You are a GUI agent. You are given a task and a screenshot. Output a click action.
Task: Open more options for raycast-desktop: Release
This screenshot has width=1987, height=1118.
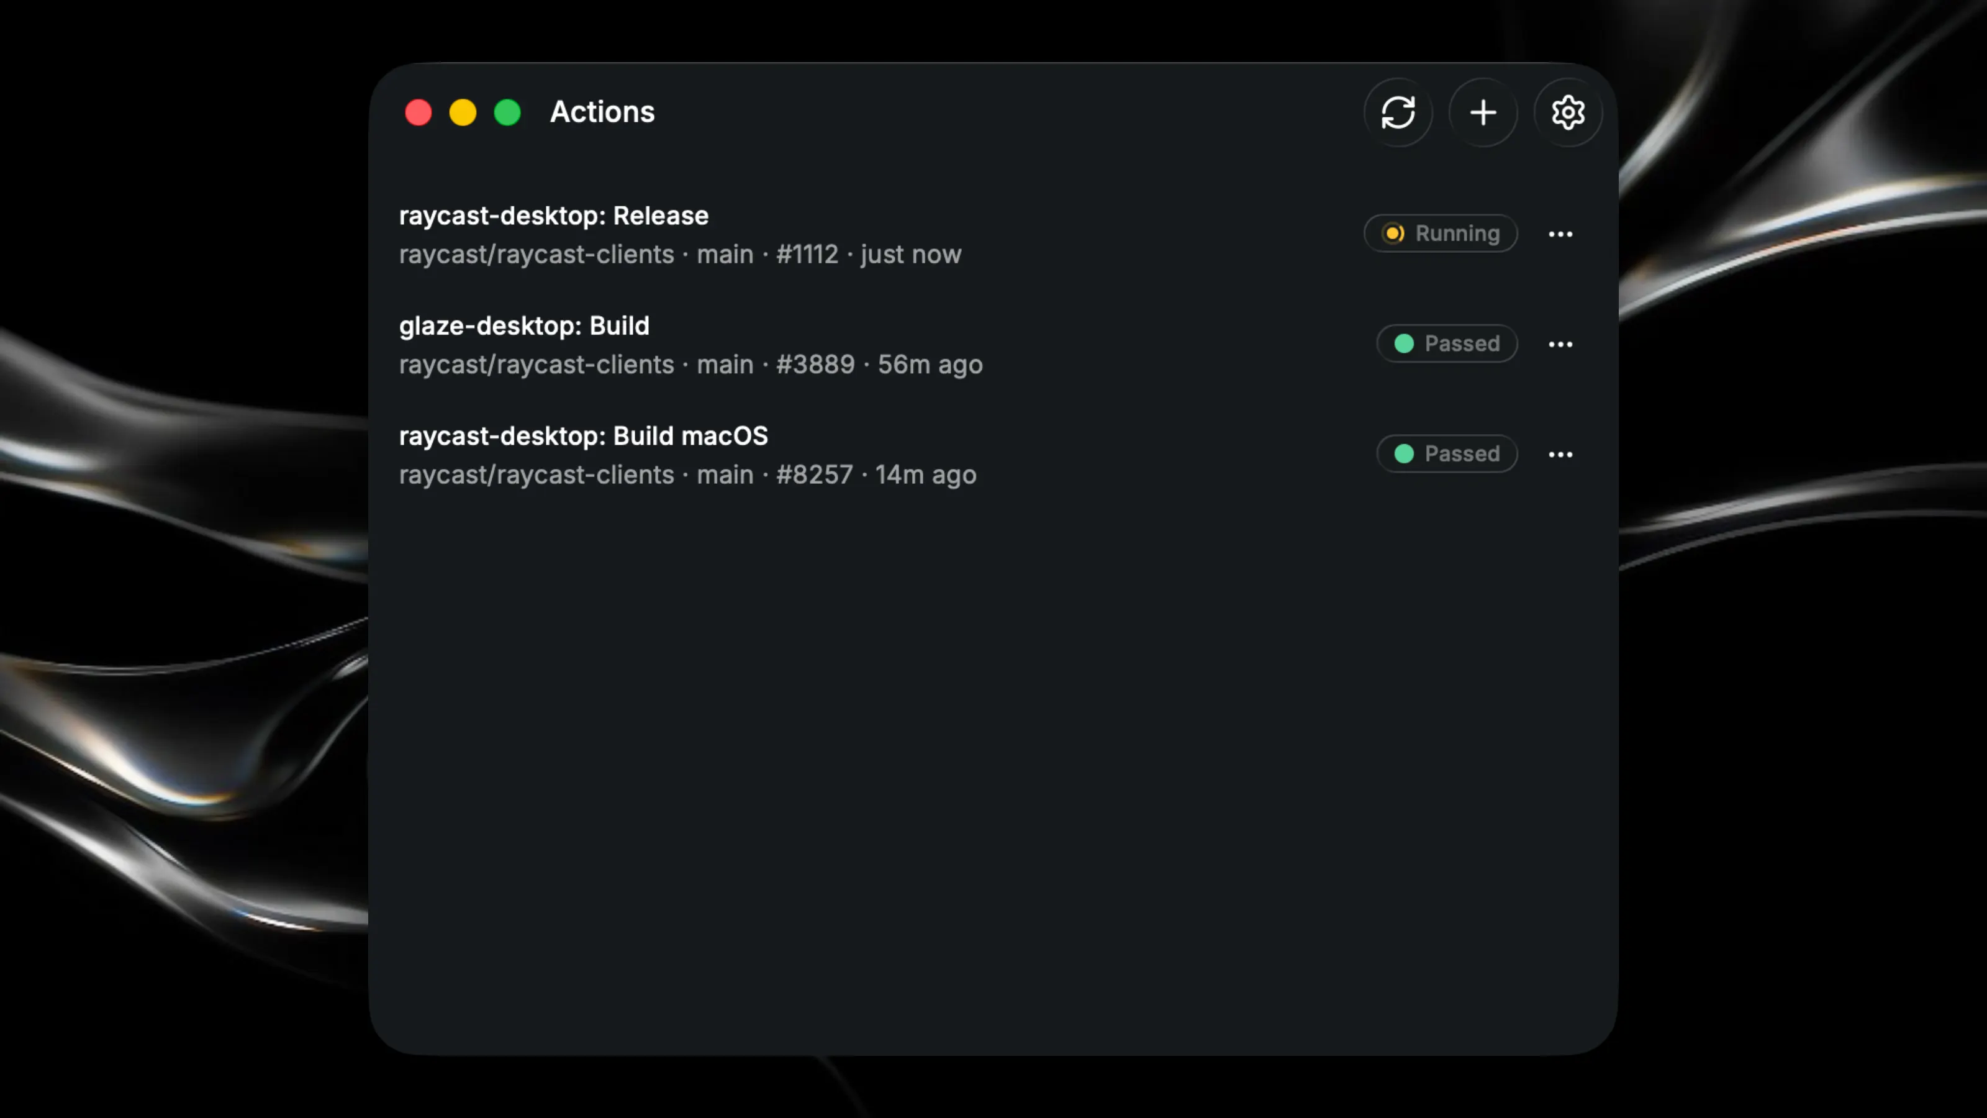tap(1560, 234)
